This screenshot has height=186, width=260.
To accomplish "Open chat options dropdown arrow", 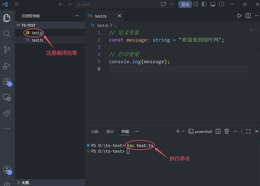I will pos(172,4).
